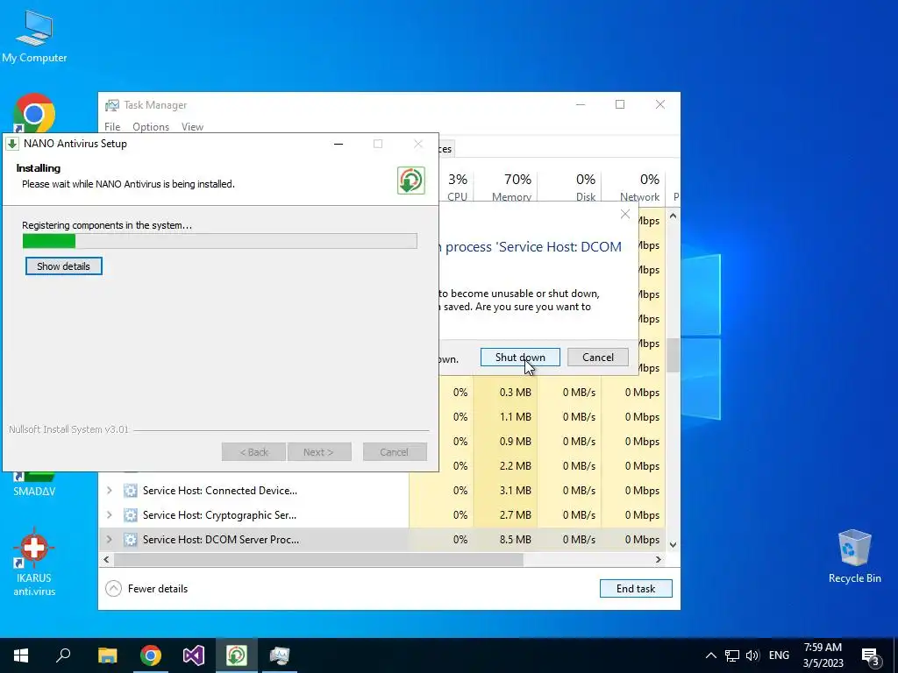Click the 8.5 MB memory value
This screenshot has width=898, height=673.
pyautogui.click(x=516, y=540)
